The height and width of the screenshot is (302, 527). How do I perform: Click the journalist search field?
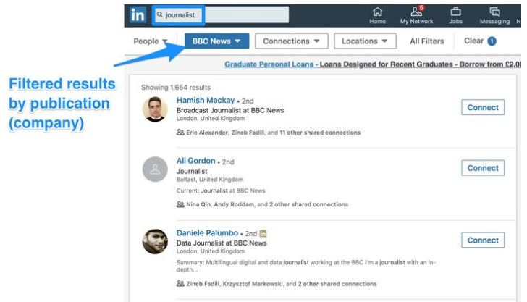click(x=222, y=14)
